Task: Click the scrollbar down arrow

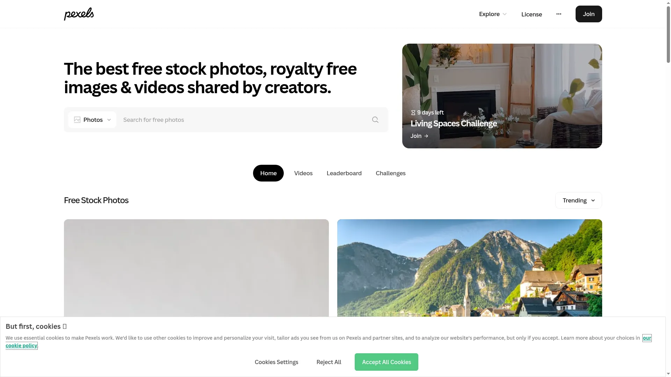Action: pyautogui.click(x=668, y=374)
